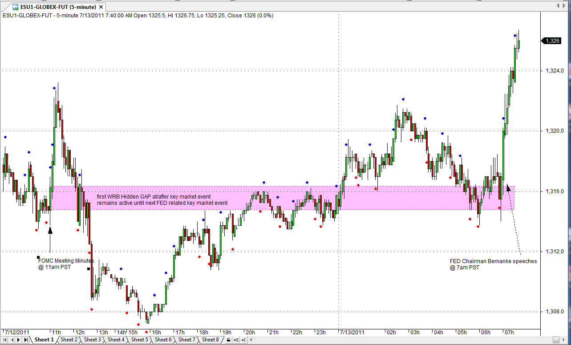Click the chart icon on ESU1-GLOBEX-FUT tab

point(16,7)
